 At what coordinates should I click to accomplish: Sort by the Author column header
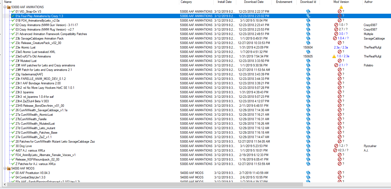(x=377, y=2)
